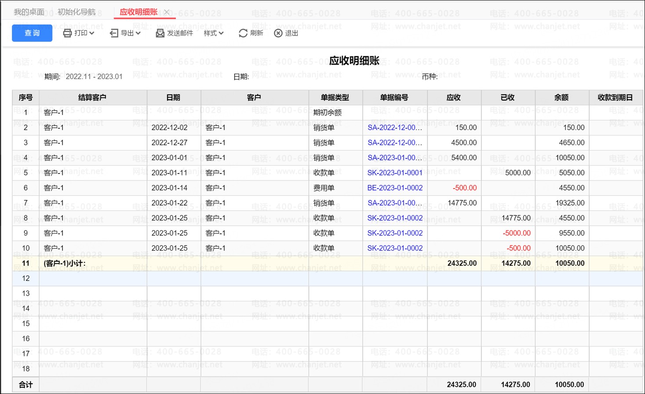The image size is (645, 394).
Task: Click the period value 2022.11 - 2023.01
Action: (x=94, y=76)
